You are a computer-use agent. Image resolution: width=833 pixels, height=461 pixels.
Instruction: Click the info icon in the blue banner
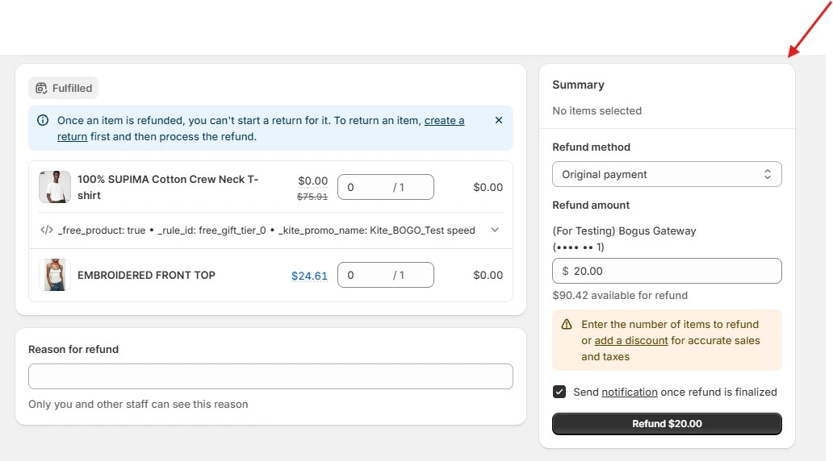43,120
